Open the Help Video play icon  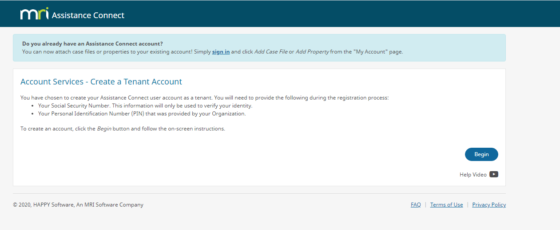494,174
